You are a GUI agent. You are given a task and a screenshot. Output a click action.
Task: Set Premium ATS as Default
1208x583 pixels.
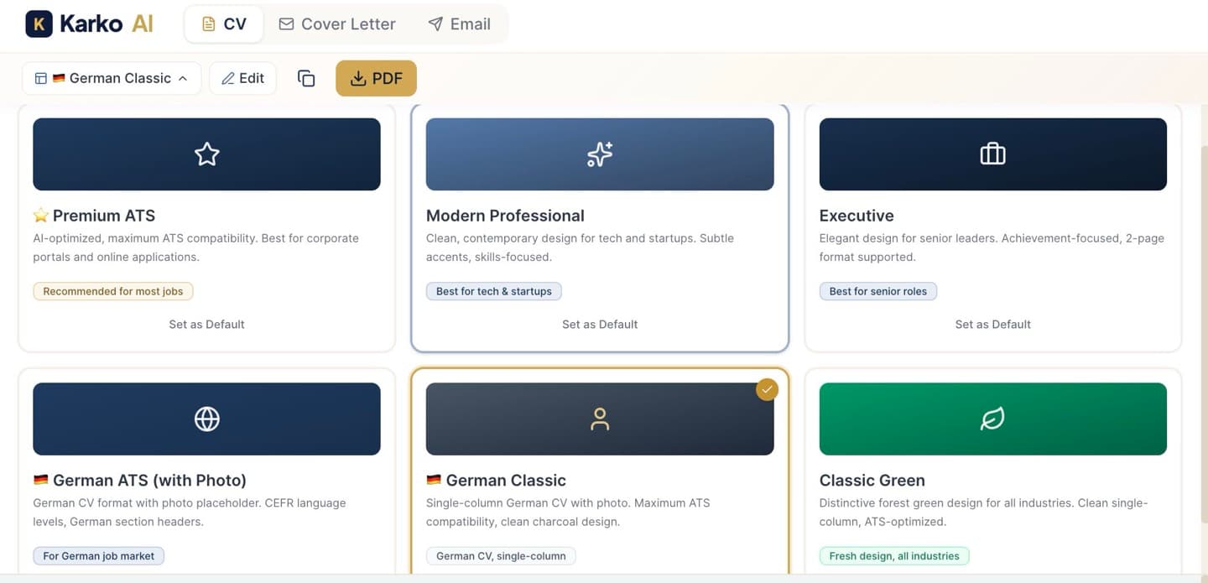click(x=206, y=324)
